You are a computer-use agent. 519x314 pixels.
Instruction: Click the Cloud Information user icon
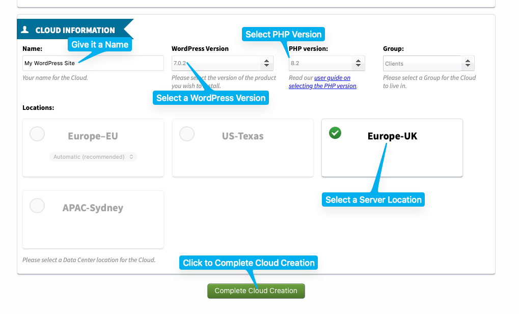click(x=25, y=30)
